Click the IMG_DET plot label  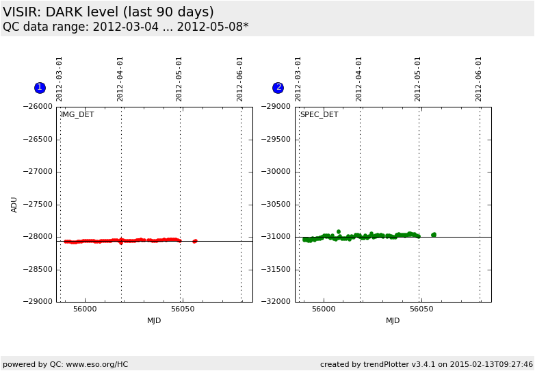point(77,115)
